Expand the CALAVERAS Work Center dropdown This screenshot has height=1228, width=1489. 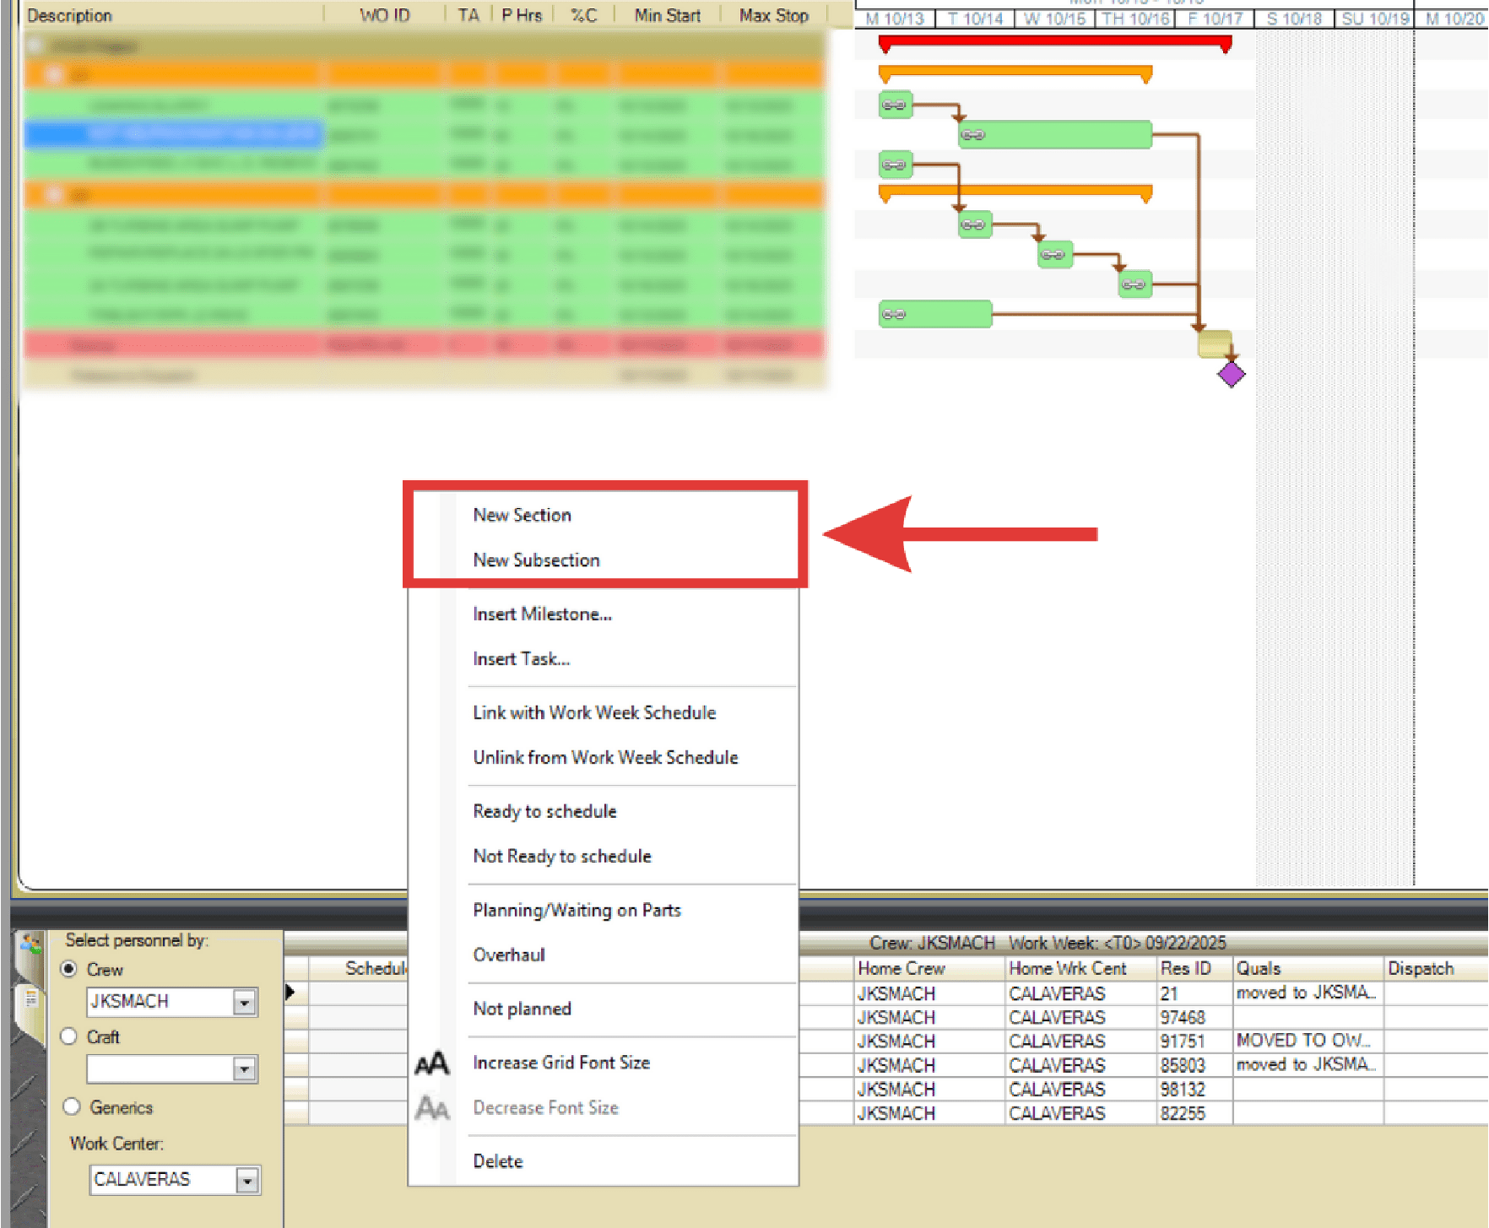[x=246, y=1180]
